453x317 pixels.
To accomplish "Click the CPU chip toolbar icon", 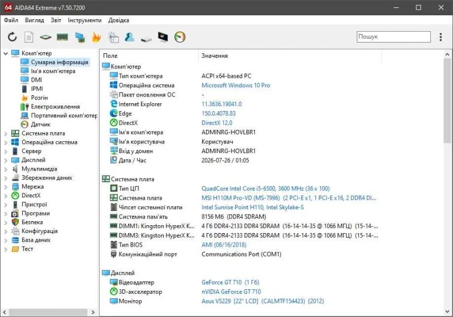I will [45, 37].
